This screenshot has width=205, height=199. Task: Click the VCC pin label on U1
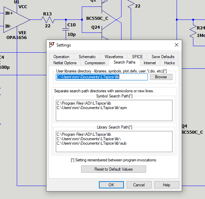coord(23,7)
